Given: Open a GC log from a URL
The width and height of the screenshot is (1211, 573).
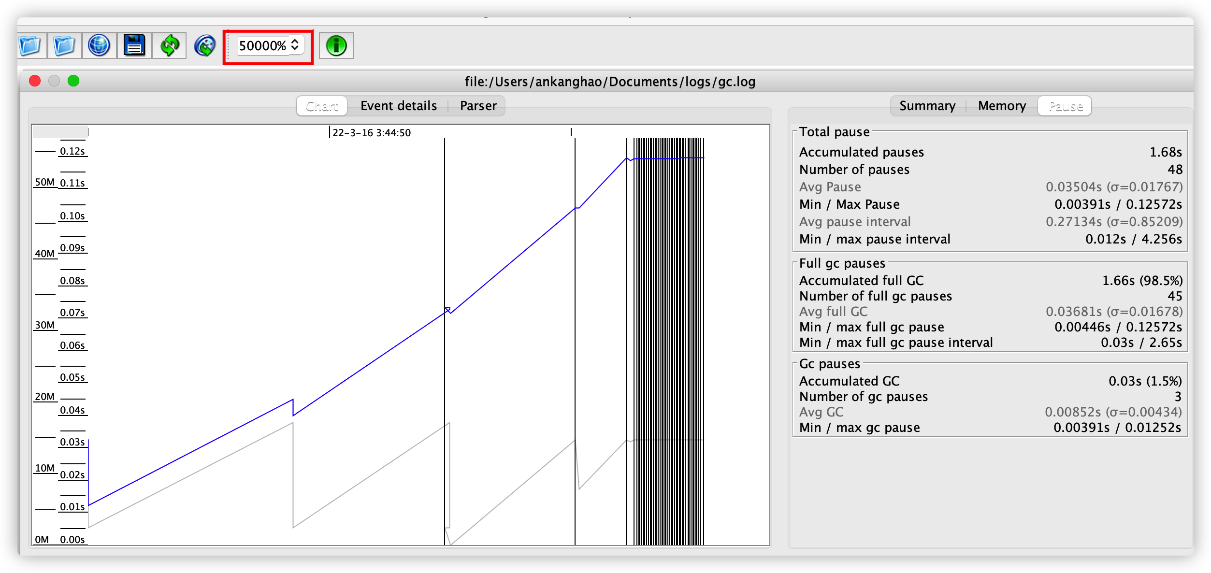Looking at the screenshot, I should coord(99,45).
